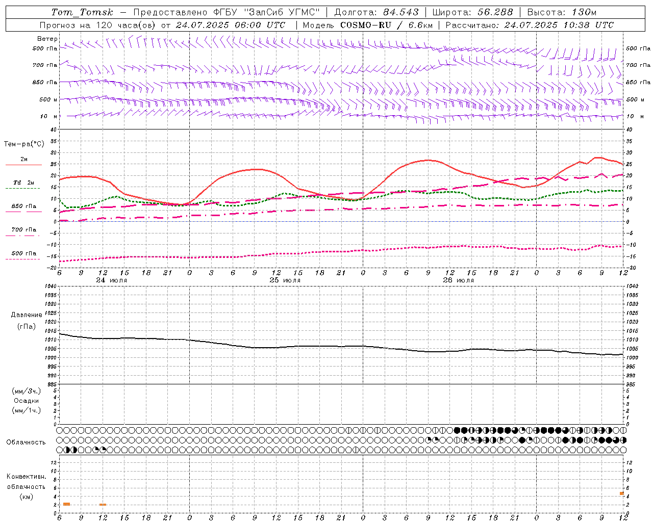653x522 pixels.
Task: Select the 'Долгота: 84.543' longitude field
Action: [376, 12]
